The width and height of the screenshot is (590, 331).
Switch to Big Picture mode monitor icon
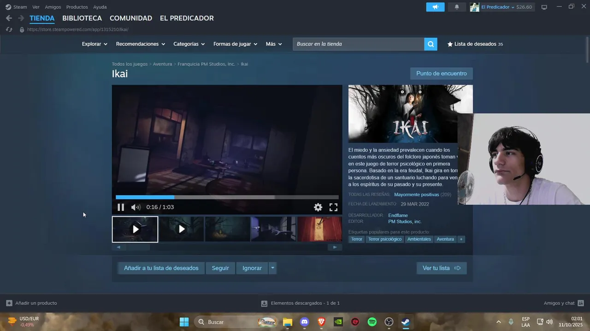(544, 7)
